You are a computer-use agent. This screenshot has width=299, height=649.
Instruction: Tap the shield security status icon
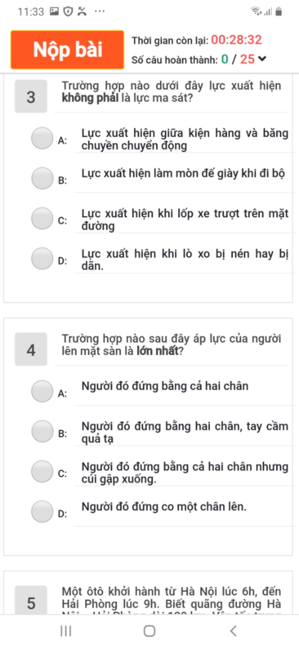click(x=68, y=11)
